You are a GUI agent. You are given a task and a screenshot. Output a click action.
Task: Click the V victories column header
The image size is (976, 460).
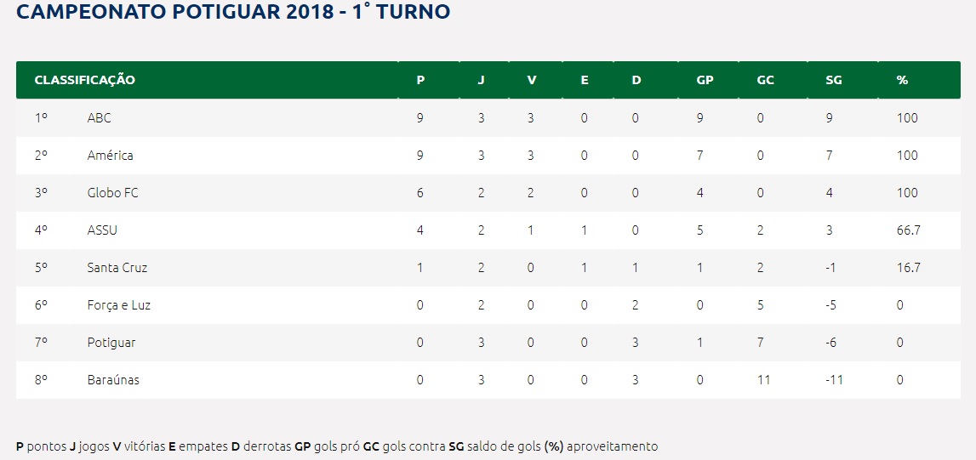click(x=532, y=80)
